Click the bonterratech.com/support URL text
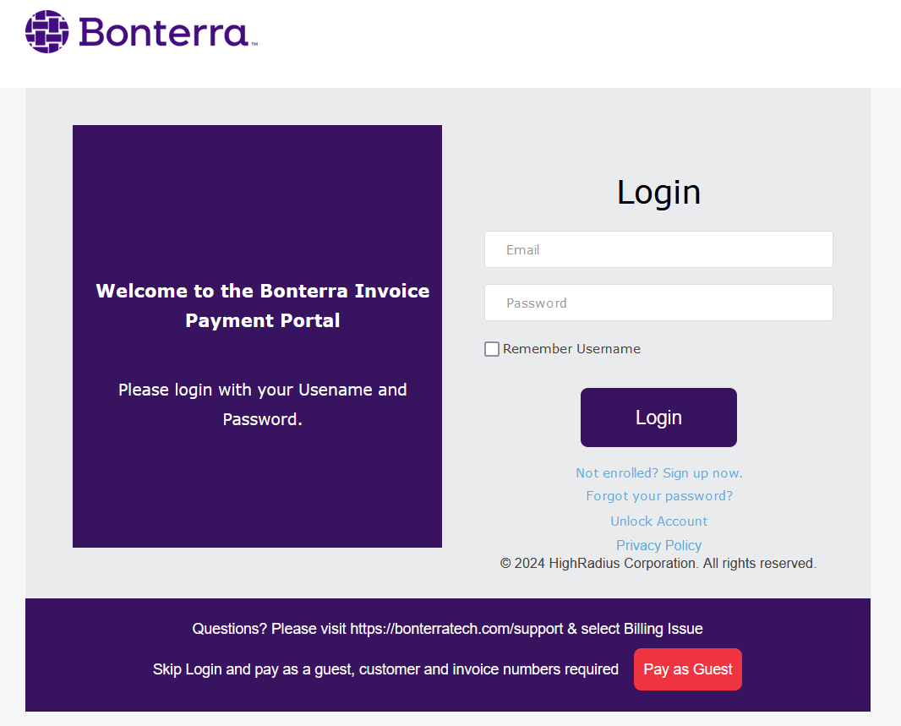Screen dimensions: 901x726 point(456,628)
